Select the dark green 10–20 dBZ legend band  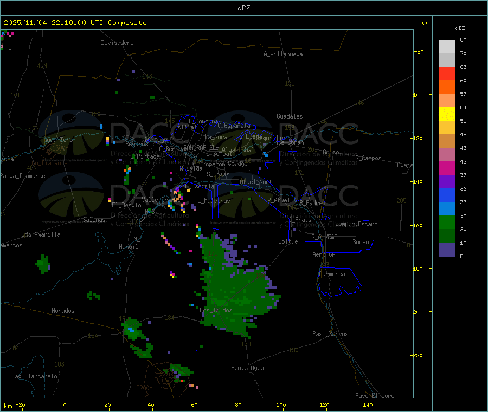447,236
